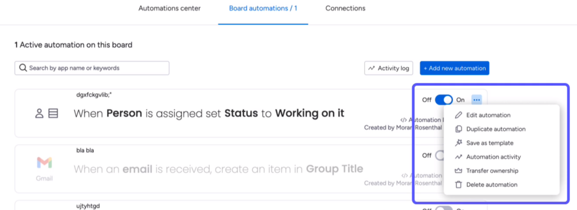Close the three-dots options menu on first automation

(476, 99)
